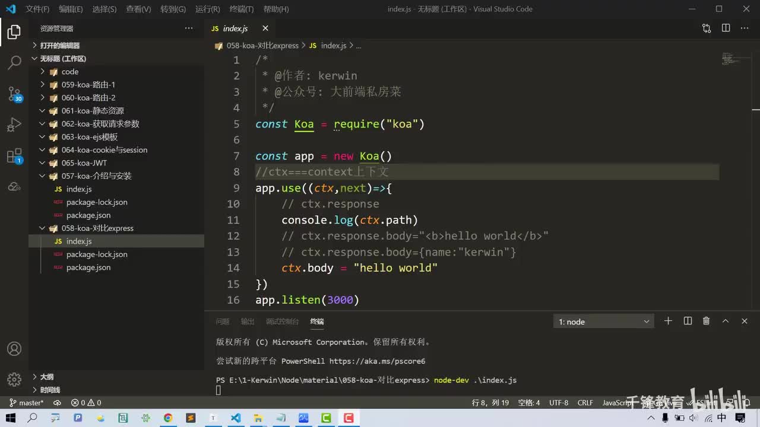Expand the 大纲 outline section
The width and height of the screenshot is (760, 427).
(x=116, y=377)
